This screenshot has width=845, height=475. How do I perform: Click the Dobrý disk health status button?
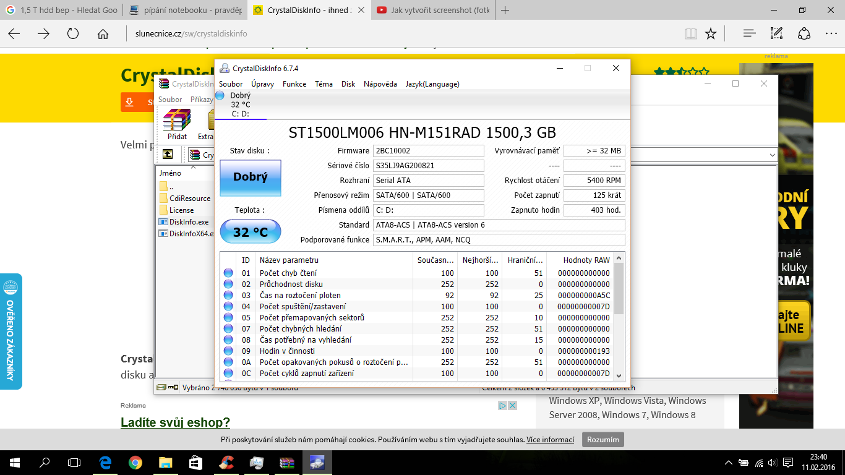pyautogui.click(x=251, y=178)
